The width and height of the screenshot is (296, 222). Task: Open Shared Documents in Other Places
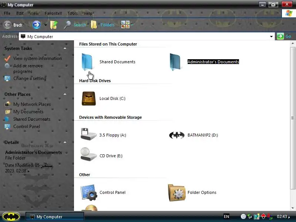point(32,119)
